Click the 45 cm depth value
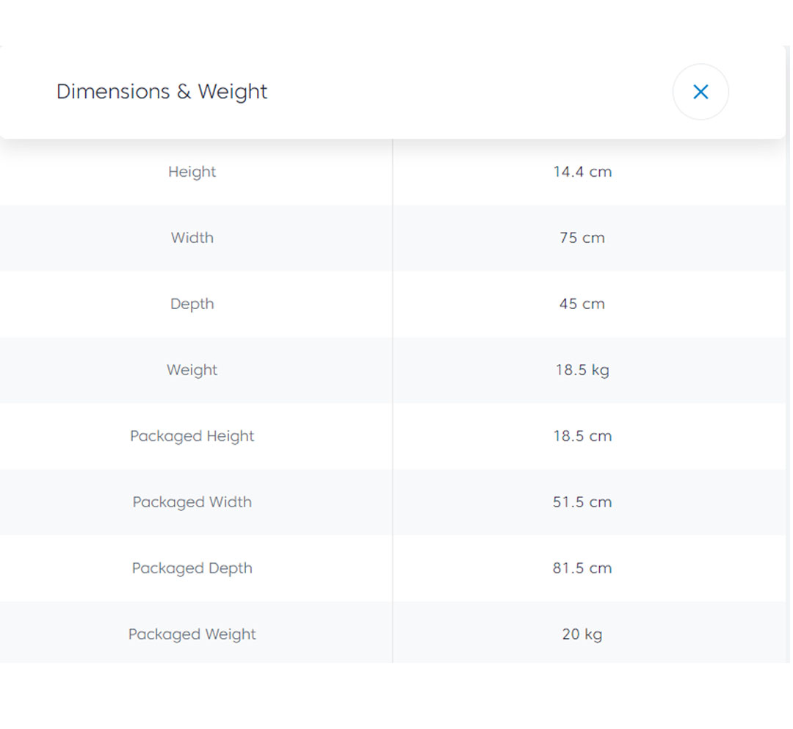This screenshot has height=729, width=793. [x=582, y=304]
